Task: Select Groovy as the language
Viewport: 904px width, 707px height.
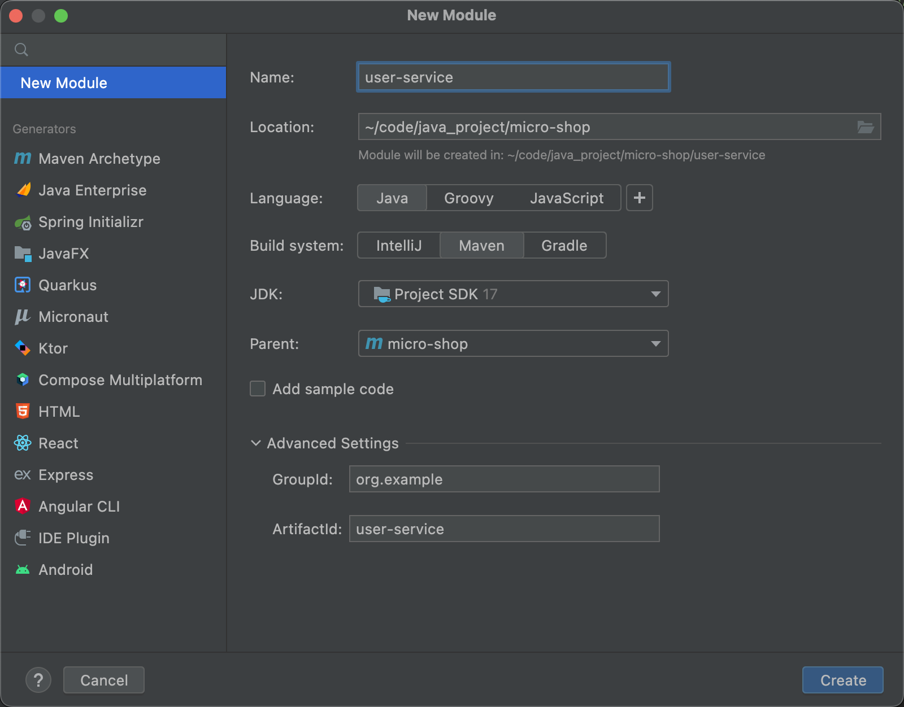Action: [469, 198]
